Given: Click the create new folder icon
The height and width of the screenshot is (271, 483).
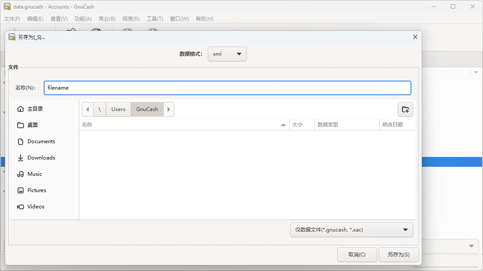Looking at the screenshot, I should tap(405, 109).
